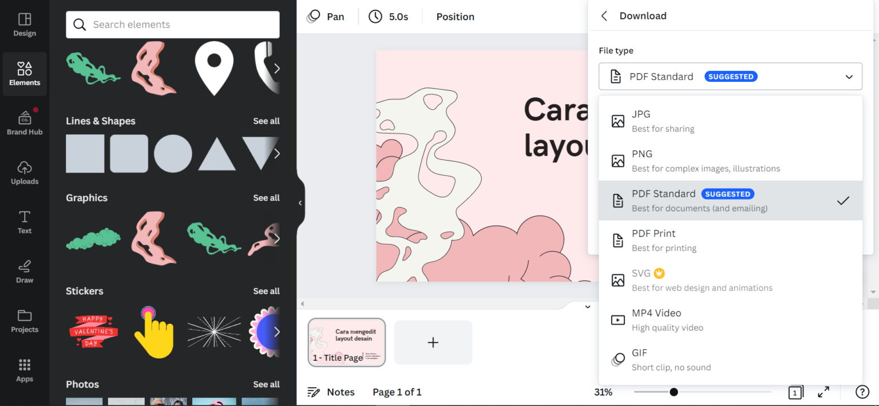Open the Projects folder panel
This screenshot has width=879, height=406.
tap(25, 320)
